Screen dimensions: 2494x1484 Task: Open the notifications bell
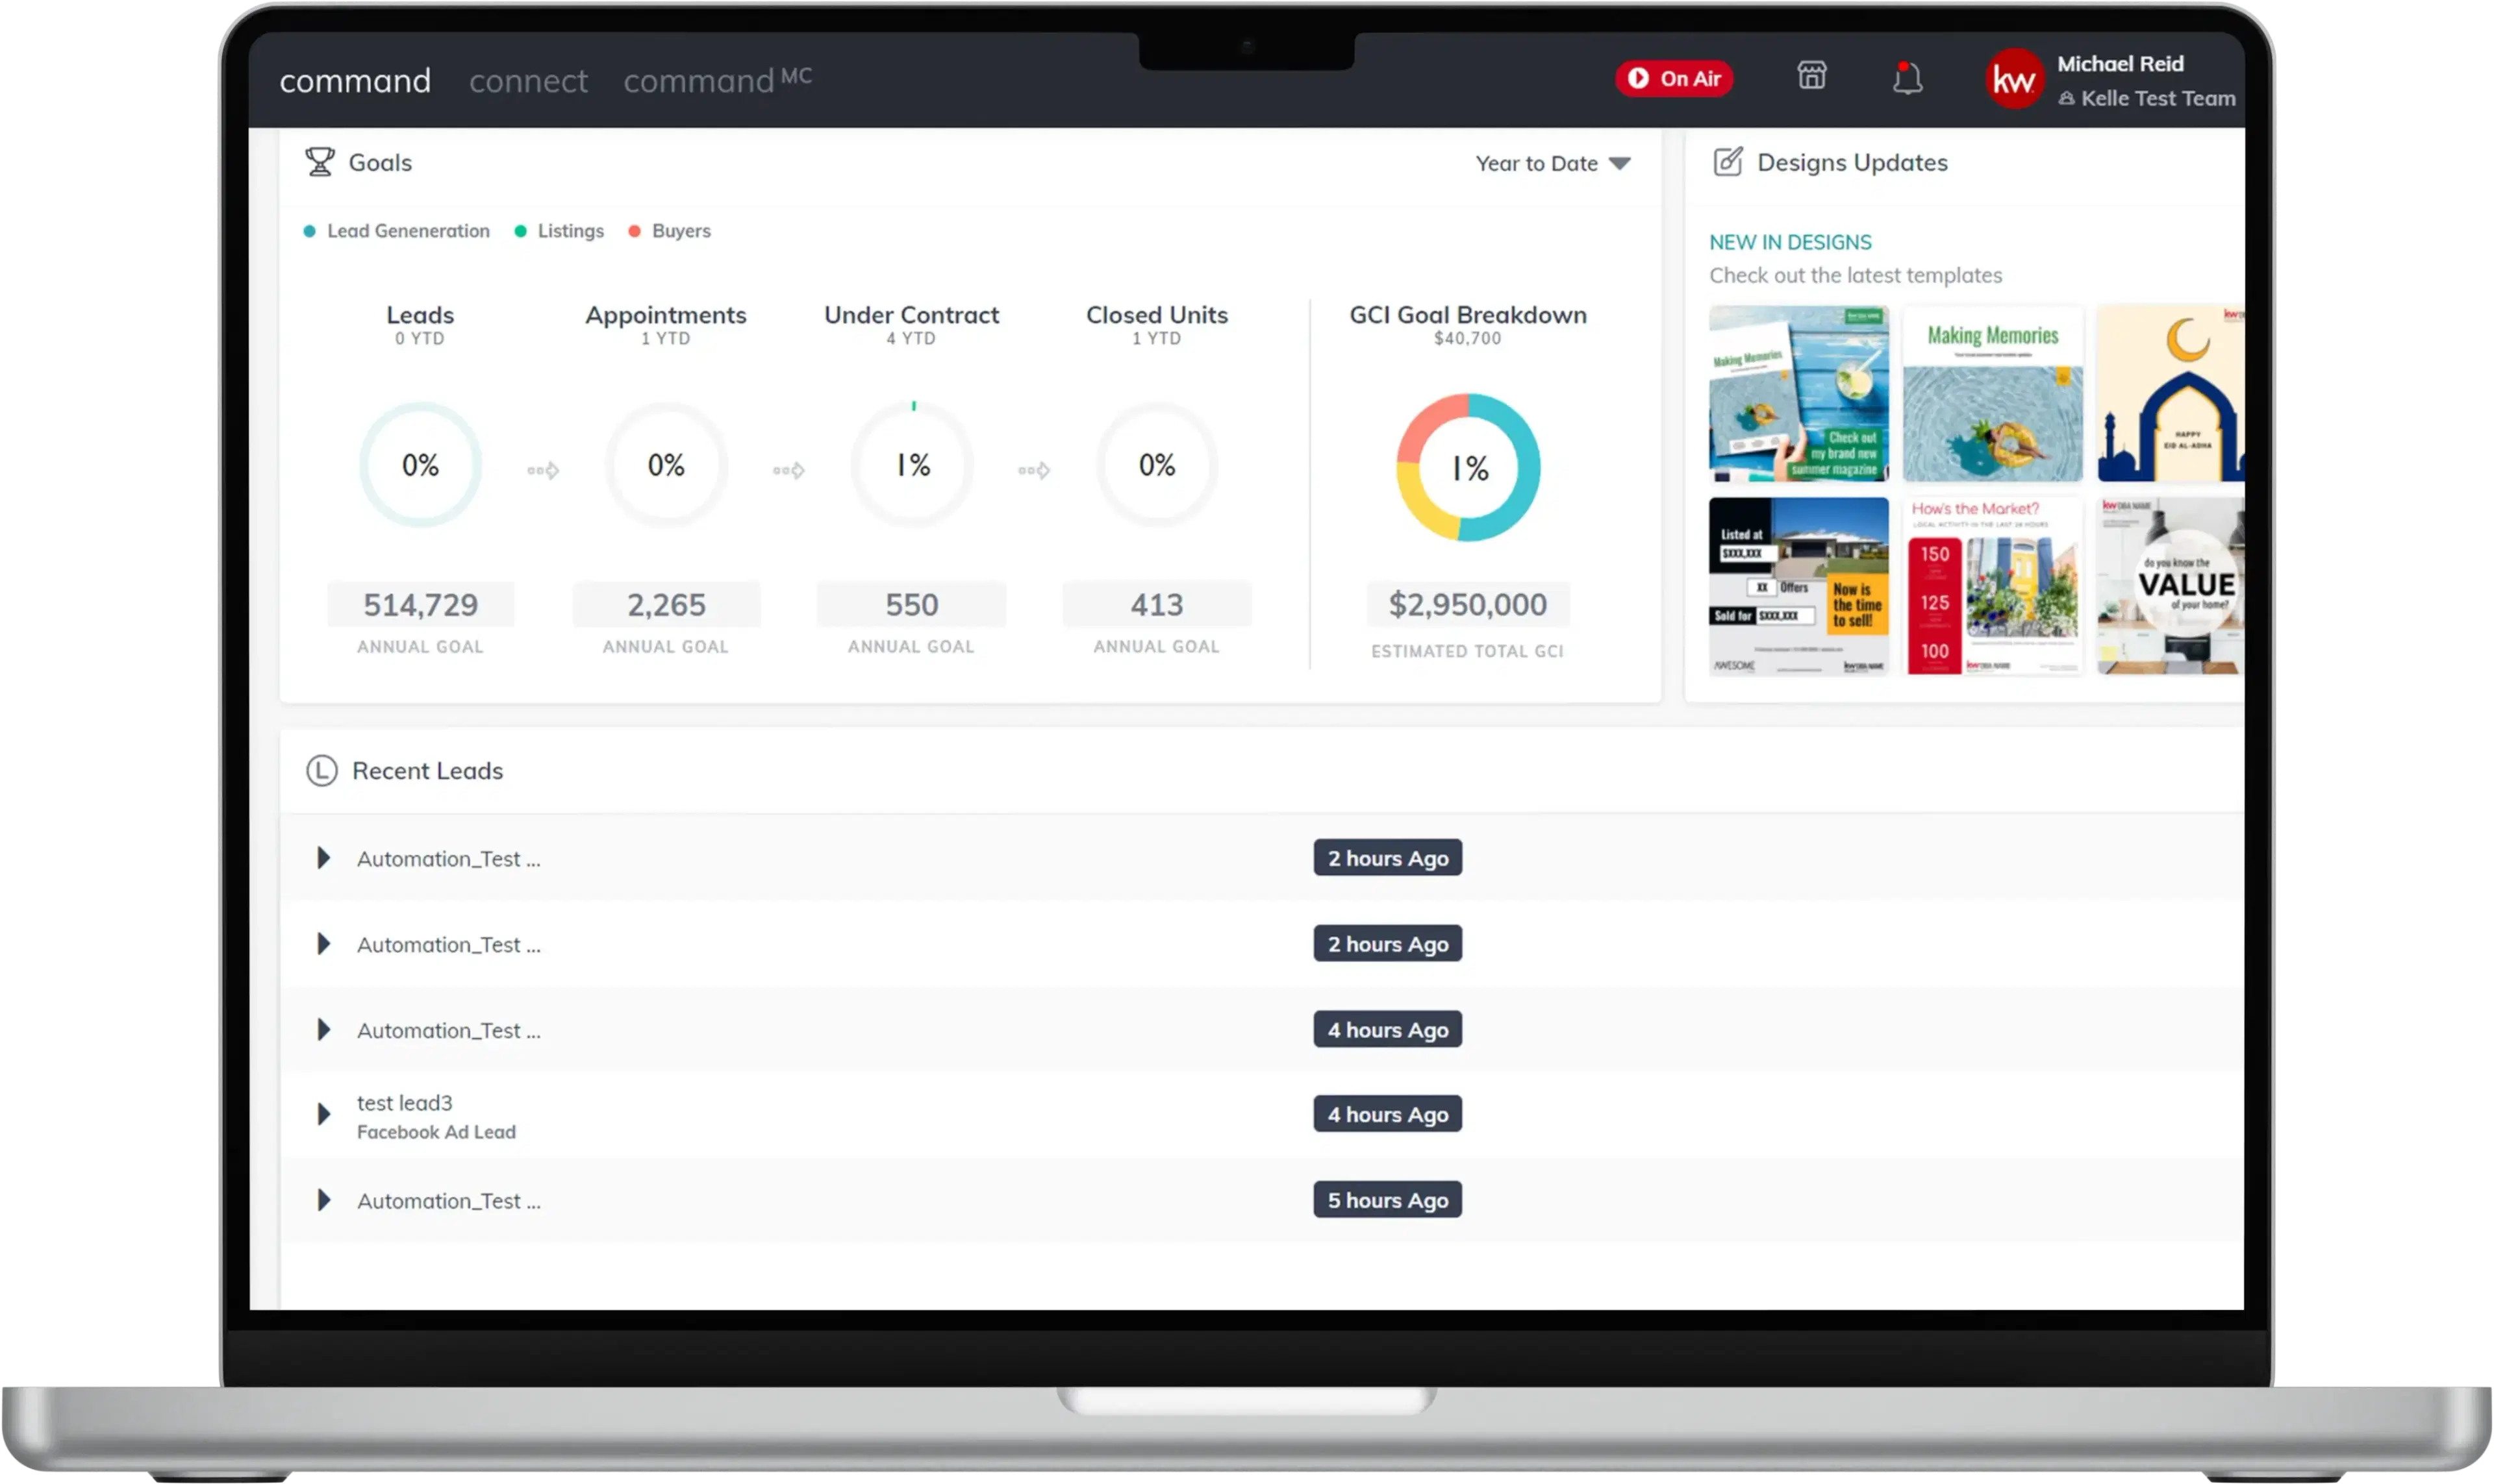point(1907,77)
